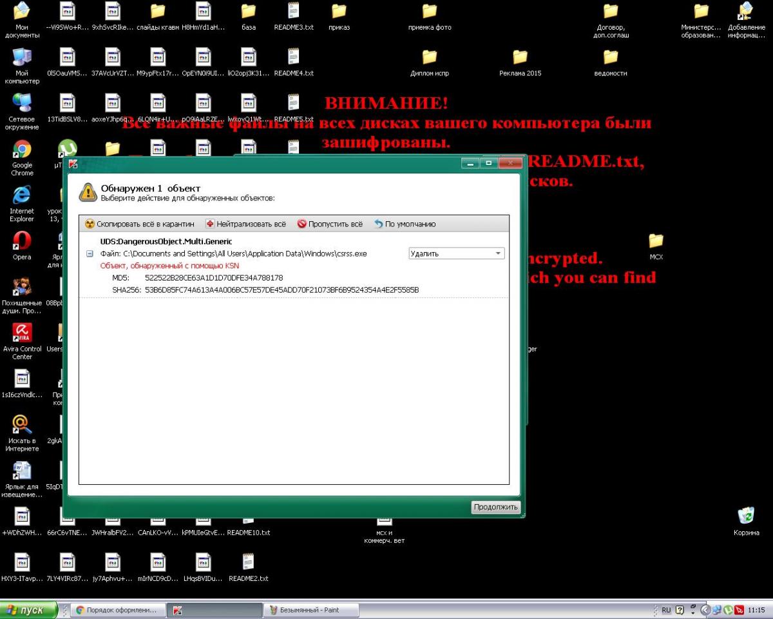Image resolution: width=773 pixels, height=619 pixels.
Task: Switch to Безымянный - Paint taskbar button
Action: (x=312, y=610)
